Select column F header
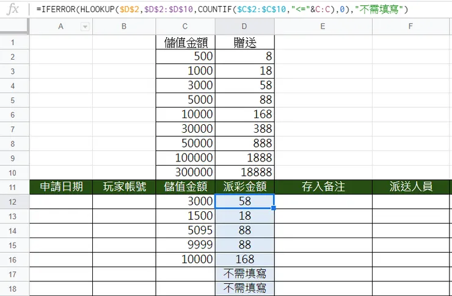The image size is (452, 296). pos(411,26)
